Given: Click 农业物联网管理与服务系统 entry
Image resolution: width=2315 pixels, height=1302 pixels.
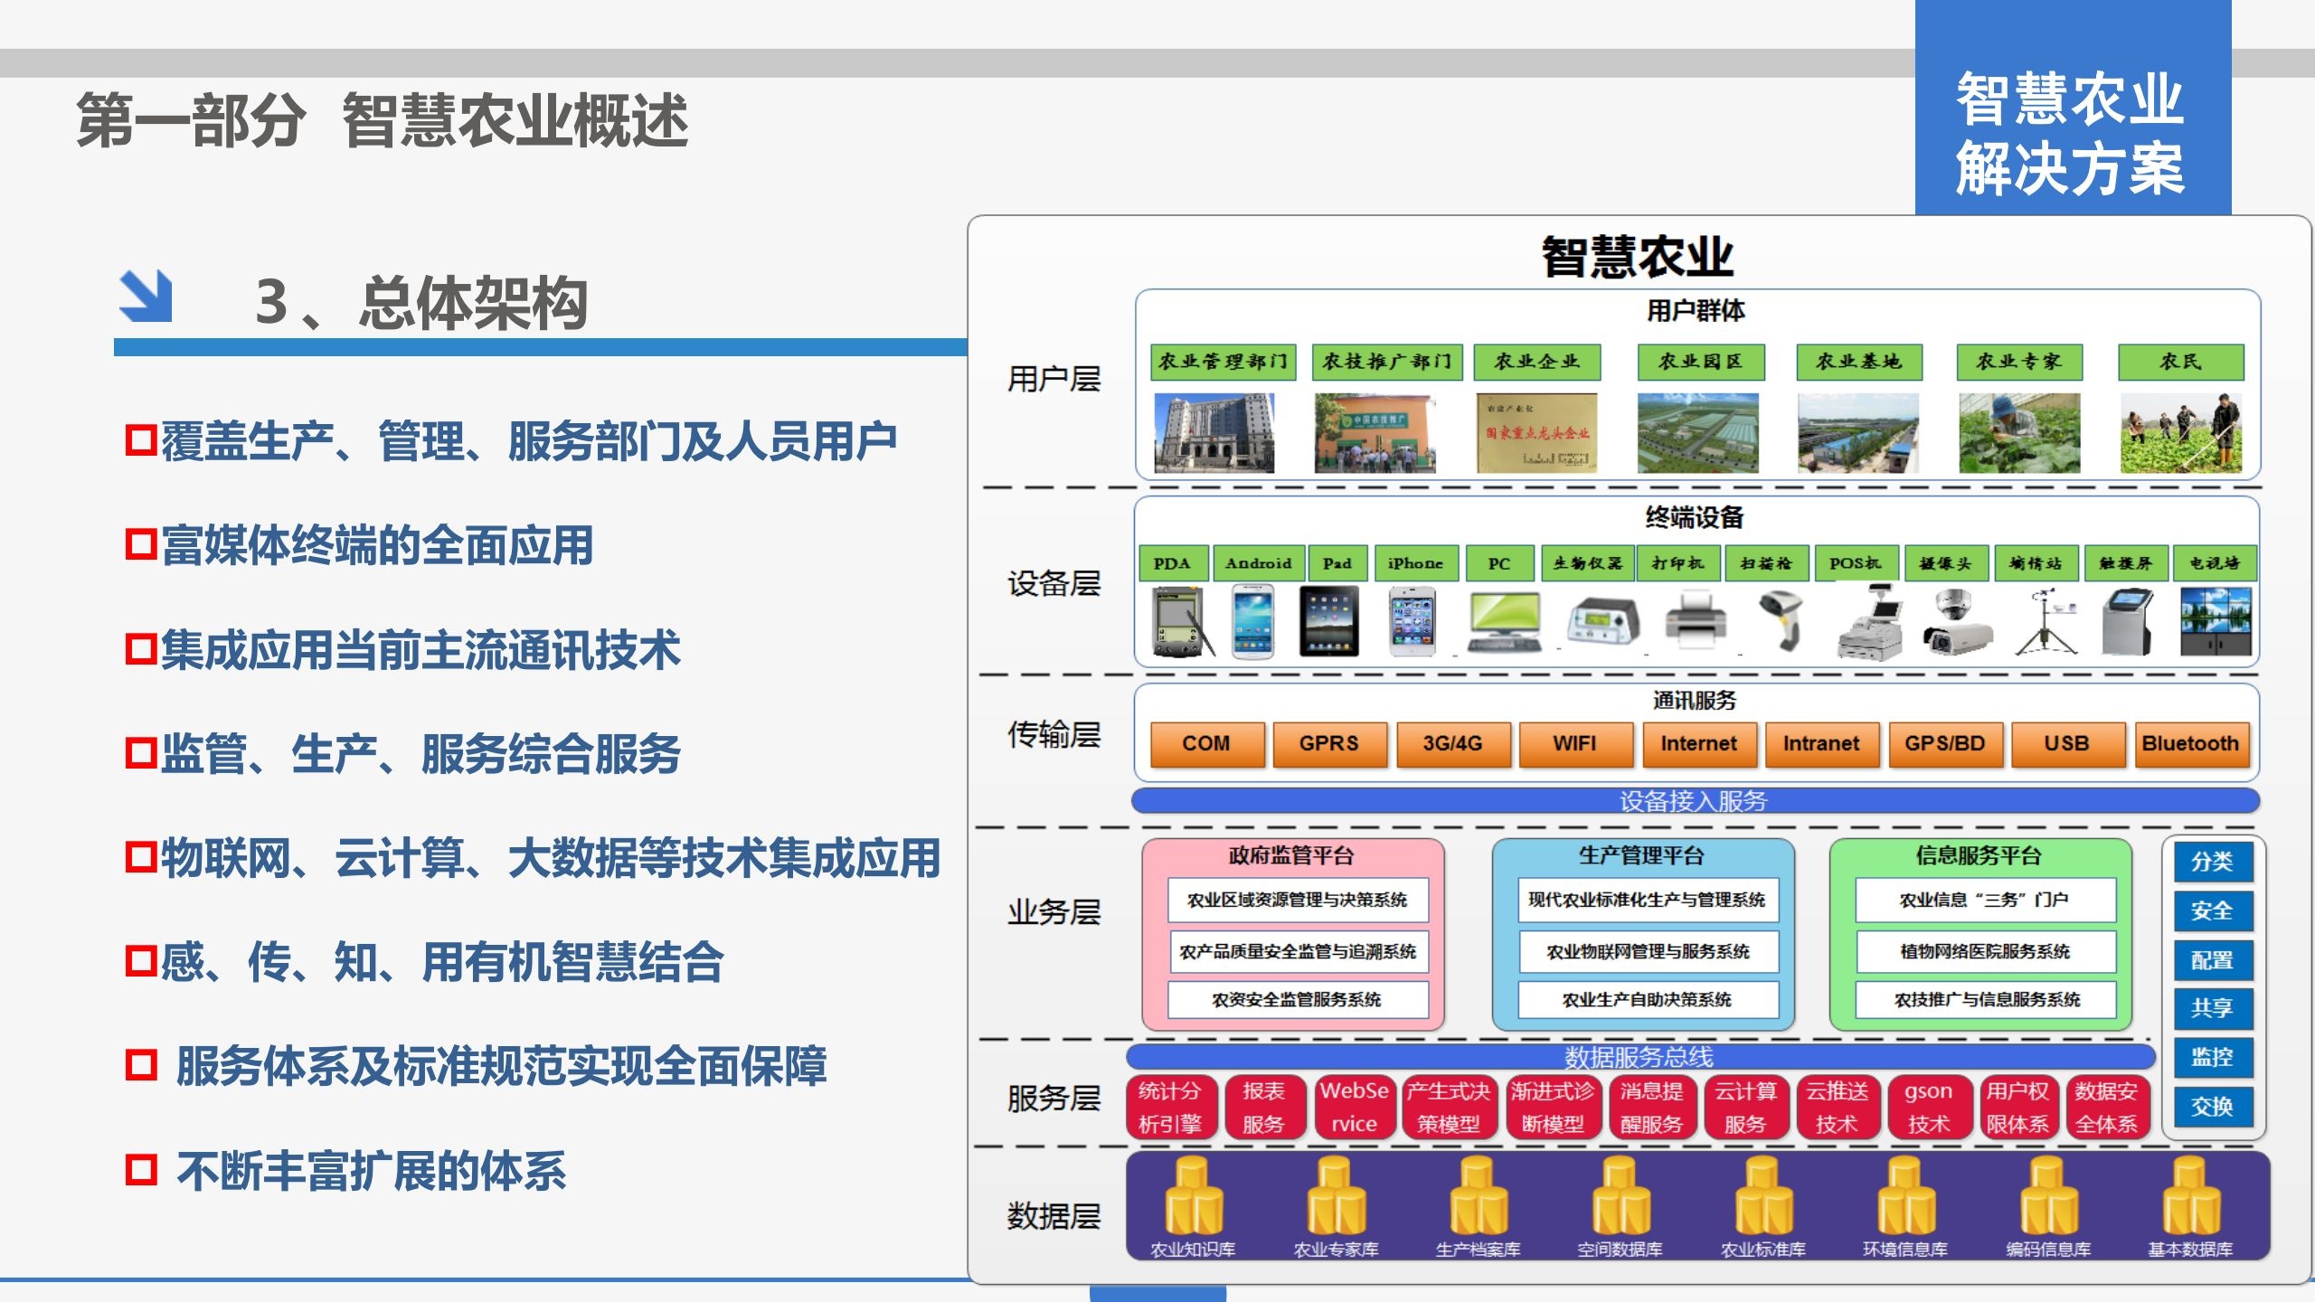Looking at the screenshot, I should pyautogui.click(x=1648, y=951).
